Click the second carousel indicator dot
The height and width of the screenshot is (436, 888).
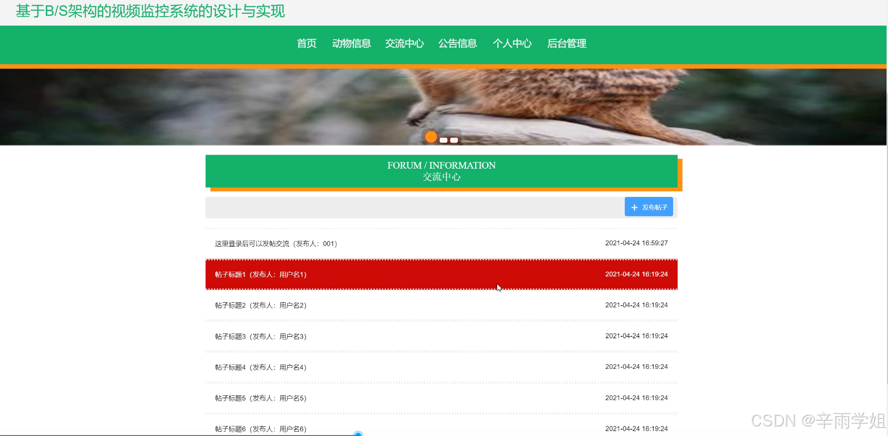click(x=444, y=140)
